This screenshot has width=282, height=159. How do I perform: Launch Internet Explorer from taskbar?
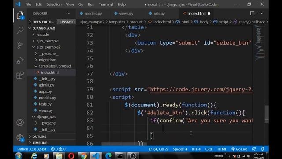click(34, 156)
